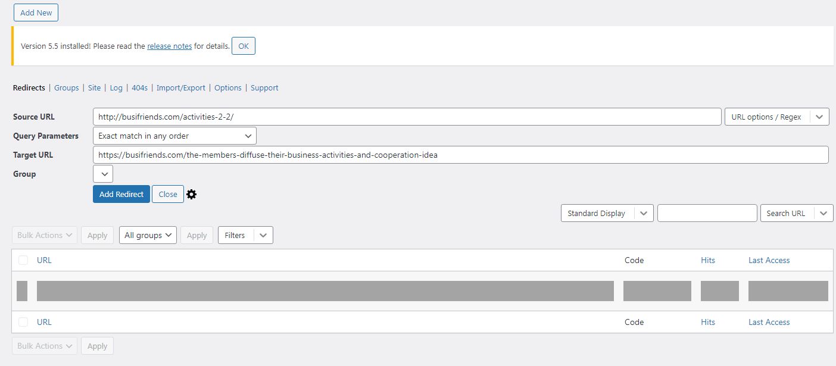This screenshot has height=366, width=836.
Task: Open the Log tab
Action: [116, 87]
